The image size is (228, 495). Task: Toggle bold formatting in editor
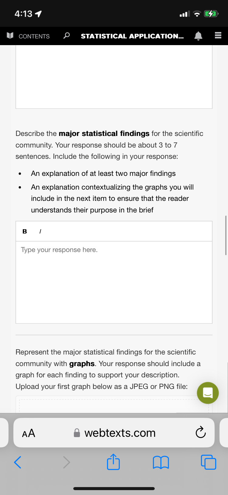pyautogui.click(x=25, y=231)
